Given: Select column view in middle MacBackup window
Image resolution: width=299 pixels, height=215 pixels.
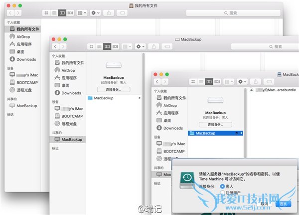Looking at the screenshot, I should (107, 46).
